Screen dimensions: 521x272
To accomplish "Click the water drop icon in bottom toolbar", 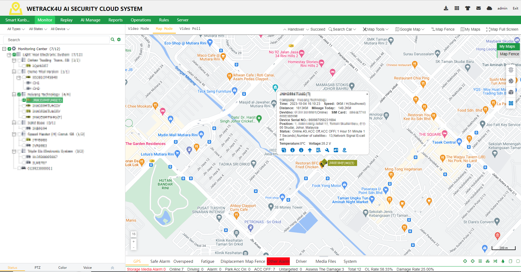I will pos(503,261).
